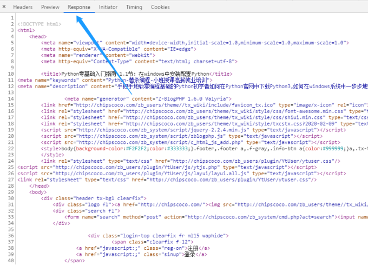368x265 pixels.
Task: Click the shiui.min.css stylesheet line
Action: point(205,117)
